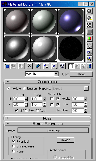Click the Reload button

(x=65, y=140)
